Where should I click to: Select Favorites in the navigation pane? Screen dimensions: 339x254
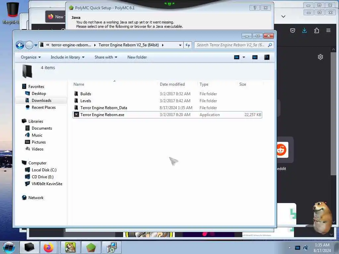click(33, 87)
